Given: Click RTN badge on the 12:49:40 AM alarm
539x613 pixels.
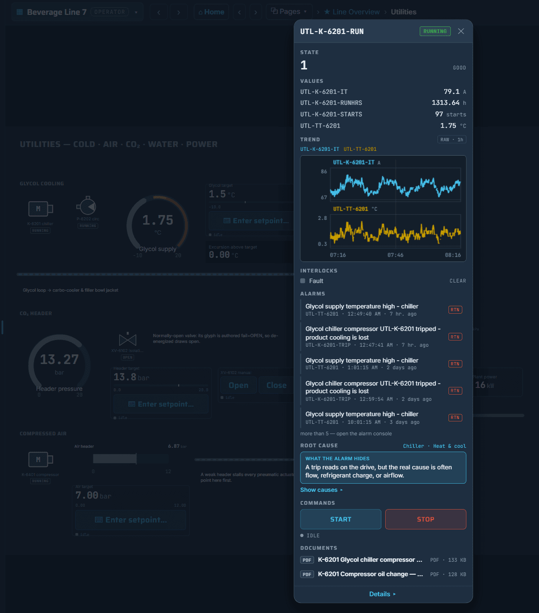Looking at the screenshot, I should pyautogui.click(x=455, y=310).
